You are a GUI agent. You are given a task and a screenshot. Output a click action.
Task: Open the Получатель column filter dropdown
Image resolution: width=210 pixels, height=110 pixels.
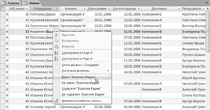pyautogui.click(x=204, y=9)
